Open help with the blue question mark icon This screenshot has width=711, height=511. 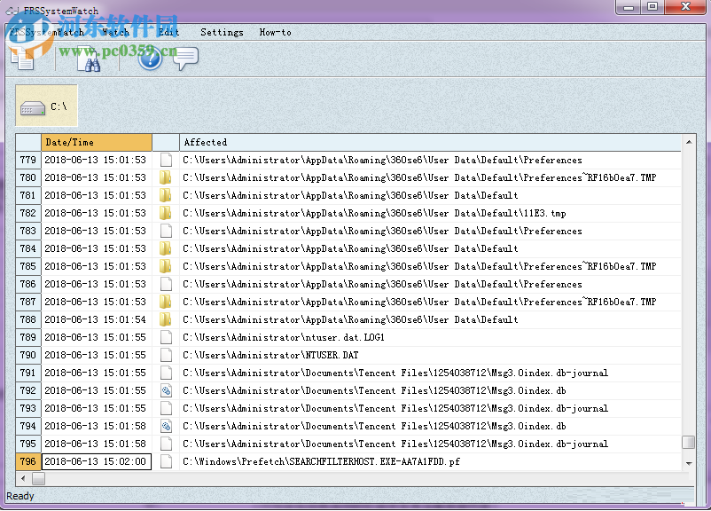click(150, 59)
